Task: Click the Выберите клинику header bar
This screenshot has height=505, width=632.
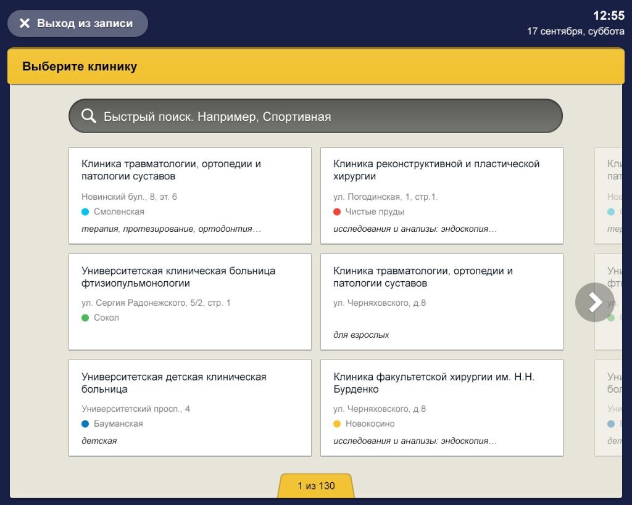Action: pyautogui.click(x=316, y=67)
